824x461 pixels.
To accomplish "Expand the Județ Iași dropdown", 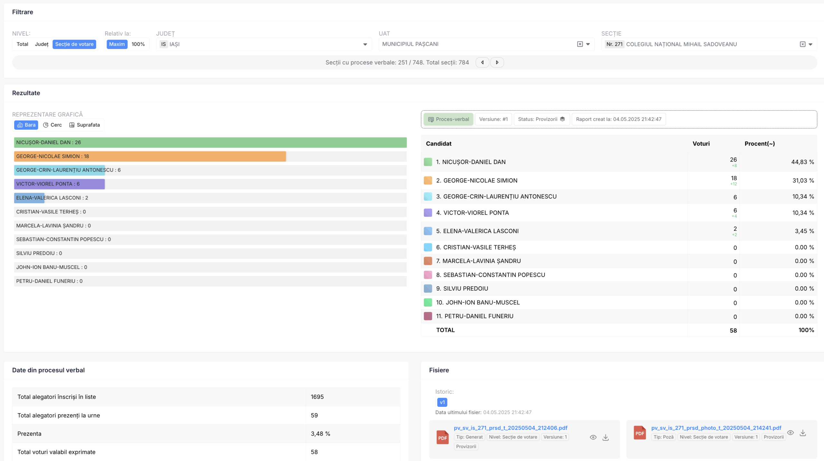I will pyautogui.click(x=365, y=44).
